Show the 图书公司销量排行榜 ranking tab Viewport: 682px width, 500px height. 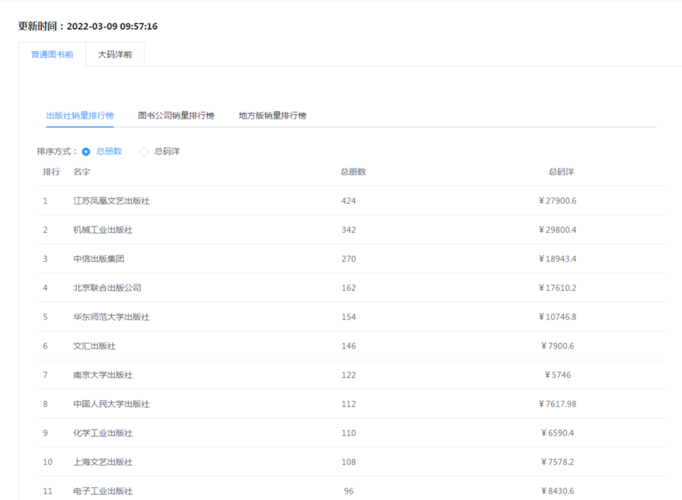coord(176,116)
